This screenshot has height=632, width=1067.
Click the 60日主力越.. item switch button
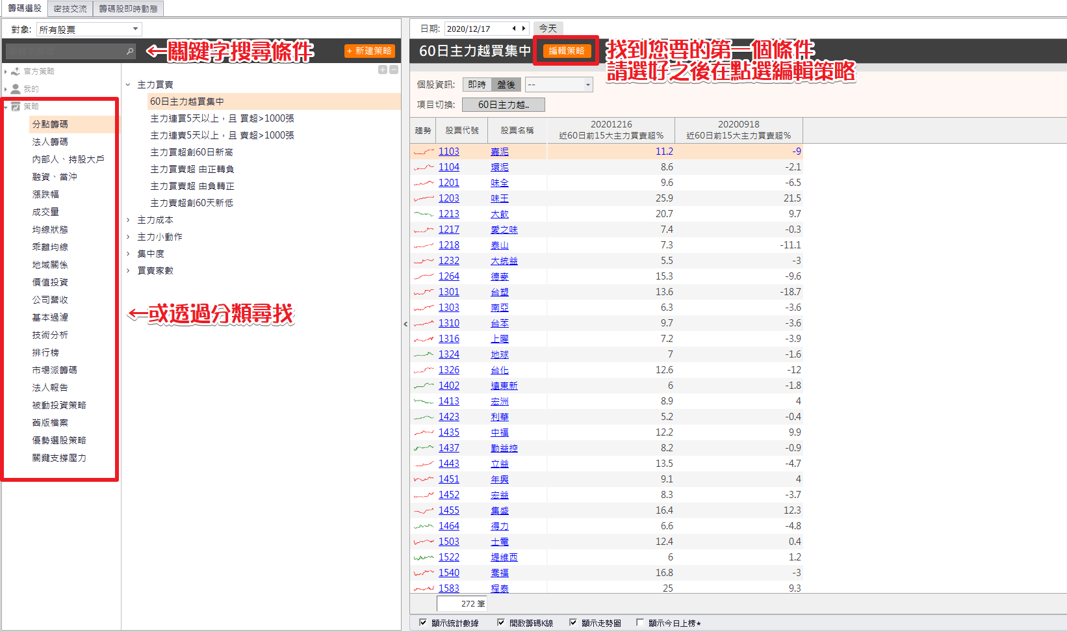(503, 105)
